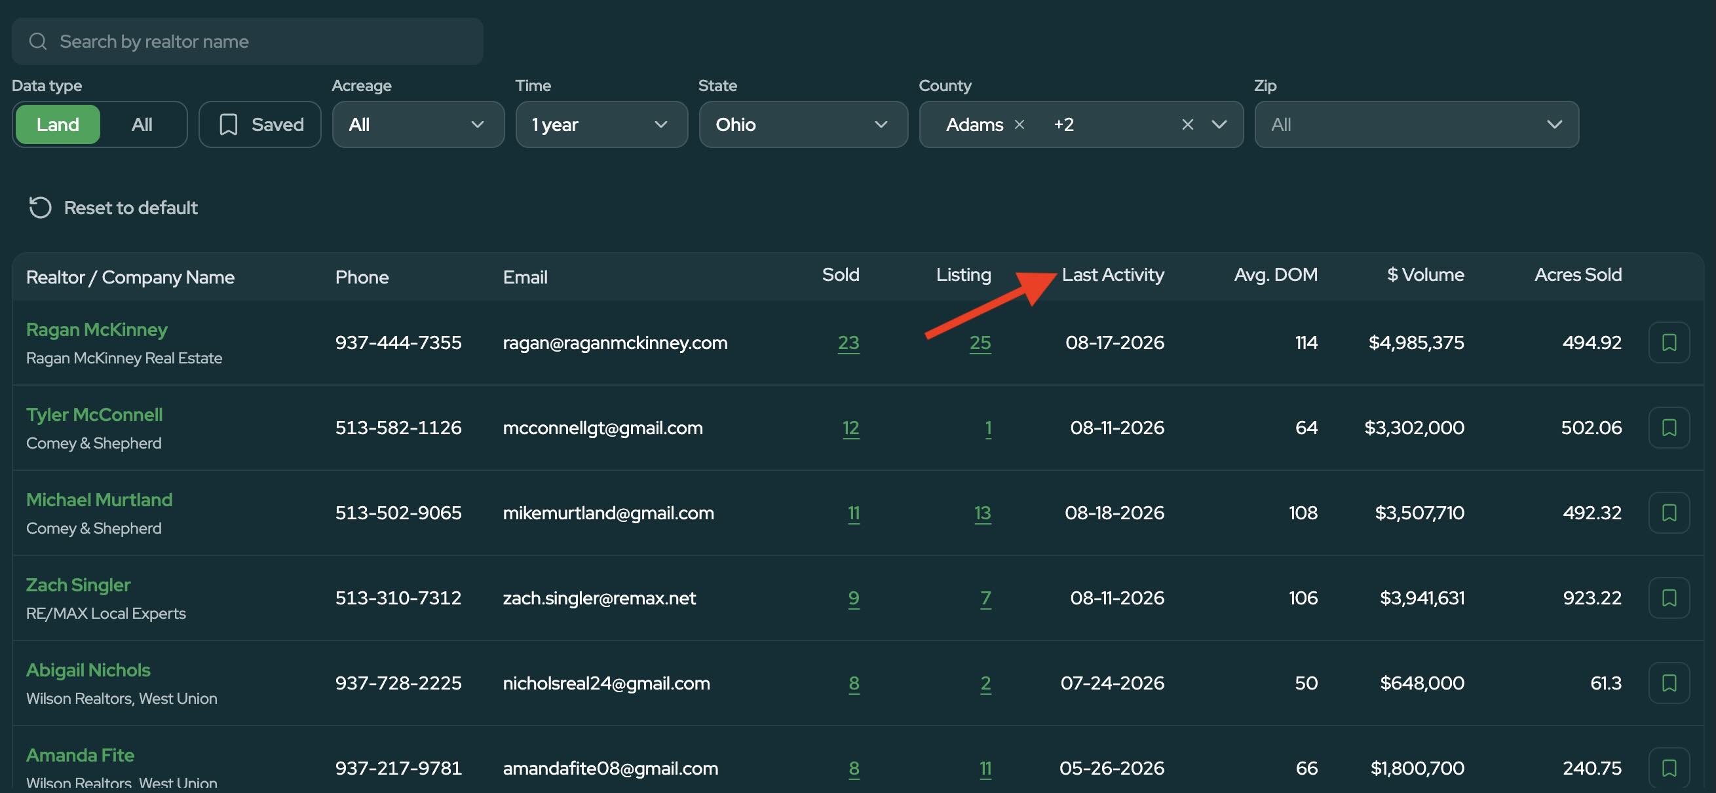Bookmark Abigail Nichols row
1716x793 pixels.
(x=1669, y=684)
